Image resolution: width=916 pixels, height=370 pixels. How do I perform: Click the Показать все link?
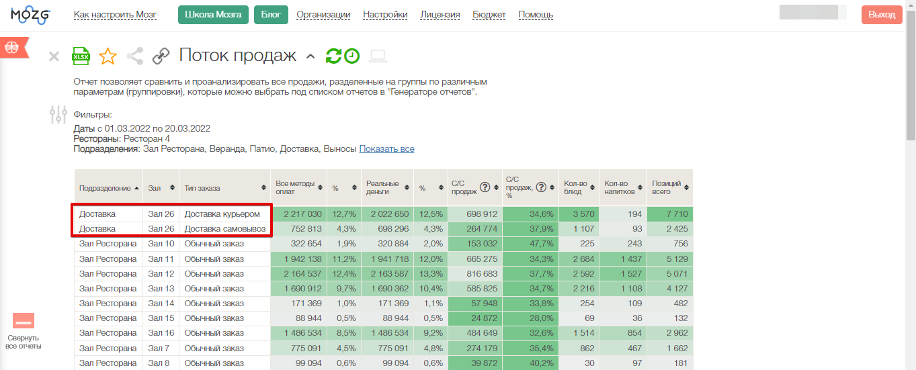(386, 149)
